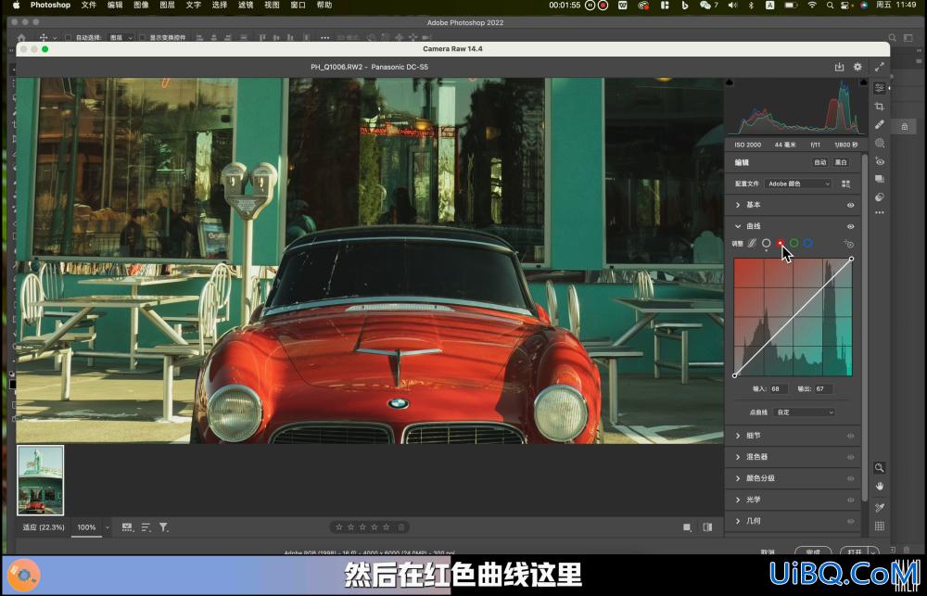Open Camera Raw preferences gear
927x596 pixels.
(857, 67)
